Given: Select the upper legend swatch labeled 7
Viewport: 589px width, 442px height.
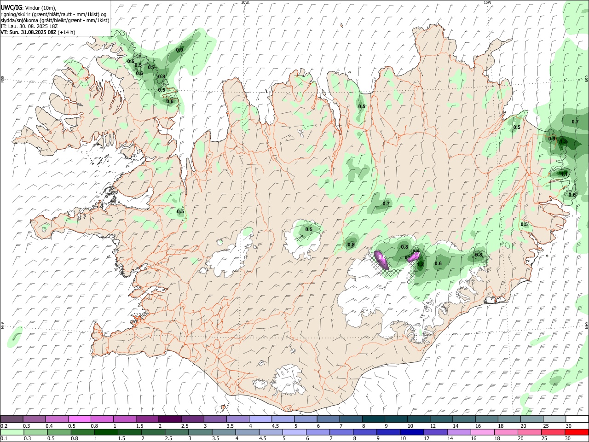Looking at the screenshot, I should tap(351, 419).
